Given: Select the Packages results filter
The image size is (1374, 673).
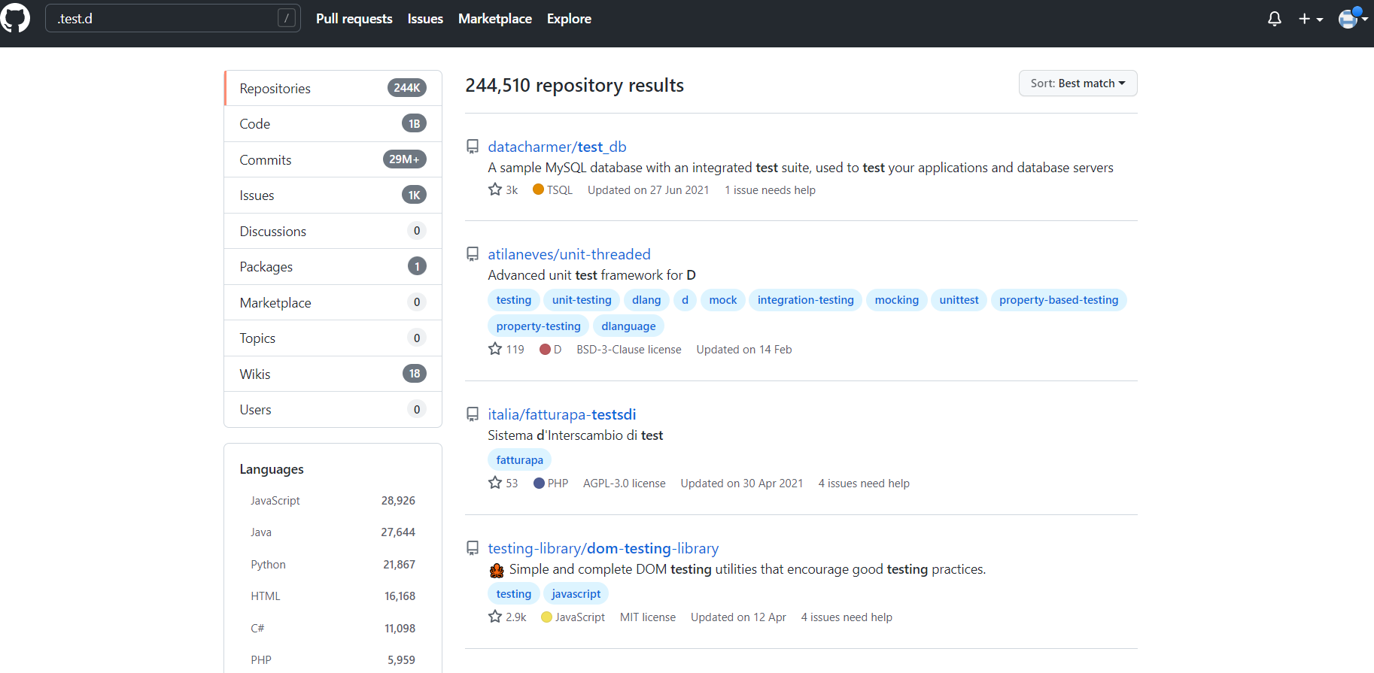Looking at the screenshot, I should click(333, 267).
